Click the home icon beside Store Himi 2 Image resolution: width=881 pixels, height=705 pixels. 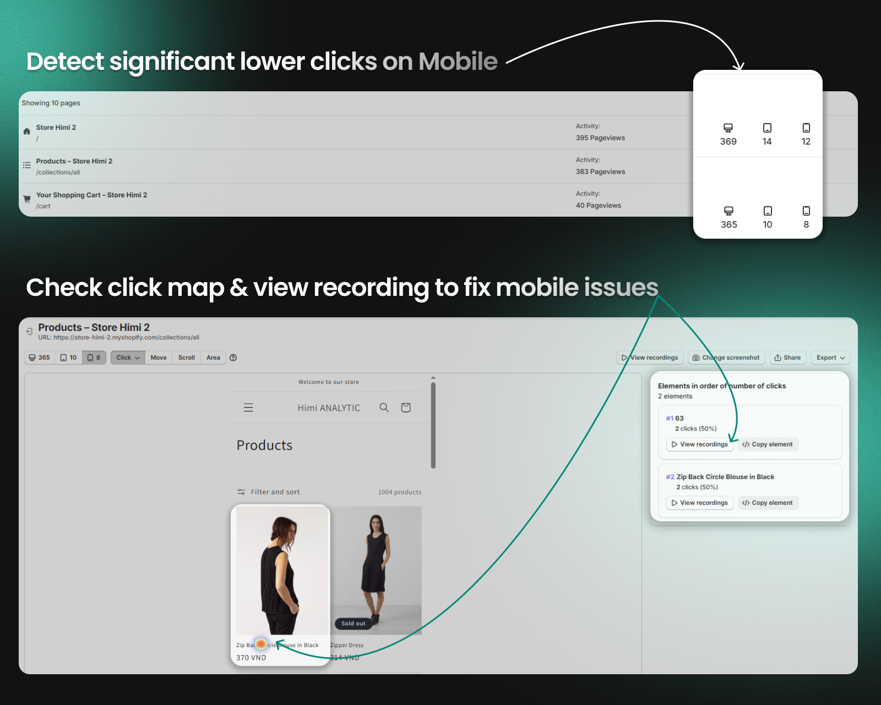pyautogui.click(x=26, y=131)
